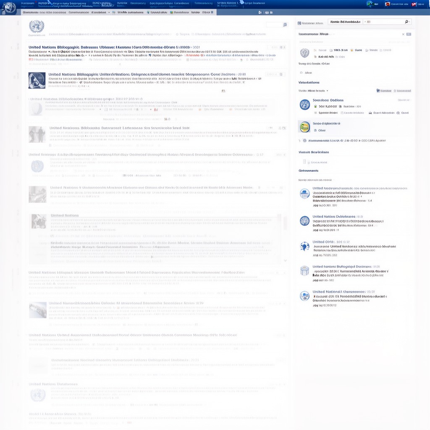The height and width of the screenshot is (430, 430).
Task: Click the globe icon in the top-right header
Action: [370, 4]
